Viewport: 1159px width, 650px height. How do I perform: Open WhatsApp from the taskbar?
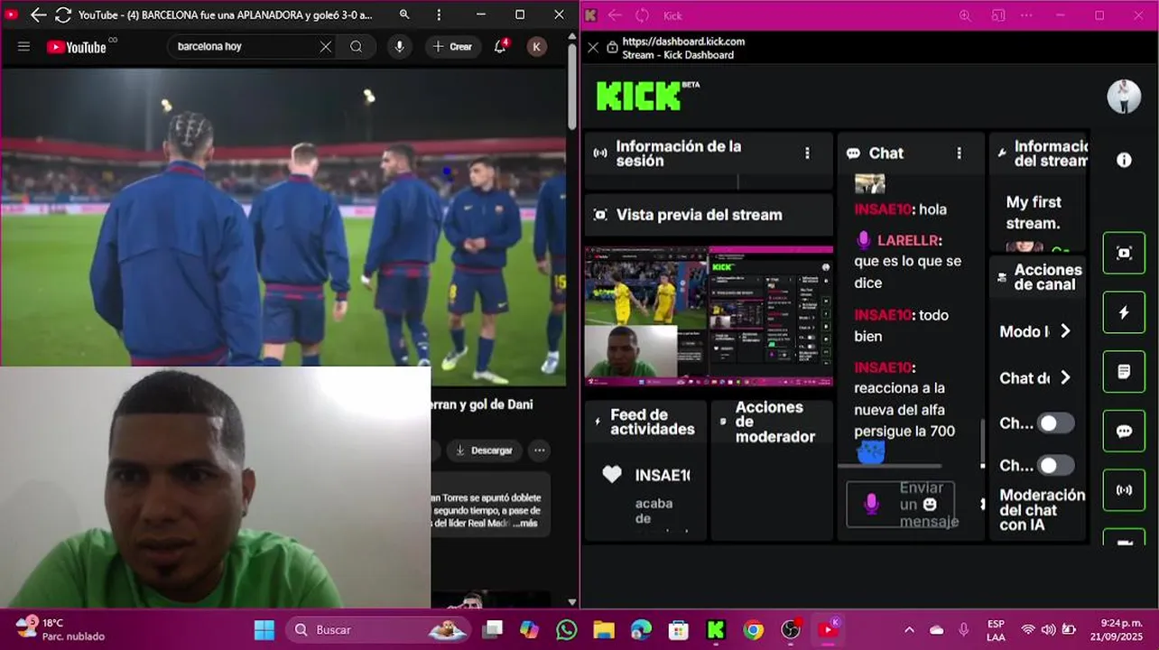(566, 629)
